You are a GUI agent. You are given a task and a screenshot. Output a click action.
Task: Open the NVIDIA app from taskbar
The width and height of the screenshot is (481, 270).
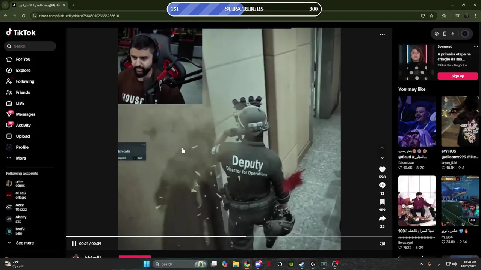(x=291, y=264)
